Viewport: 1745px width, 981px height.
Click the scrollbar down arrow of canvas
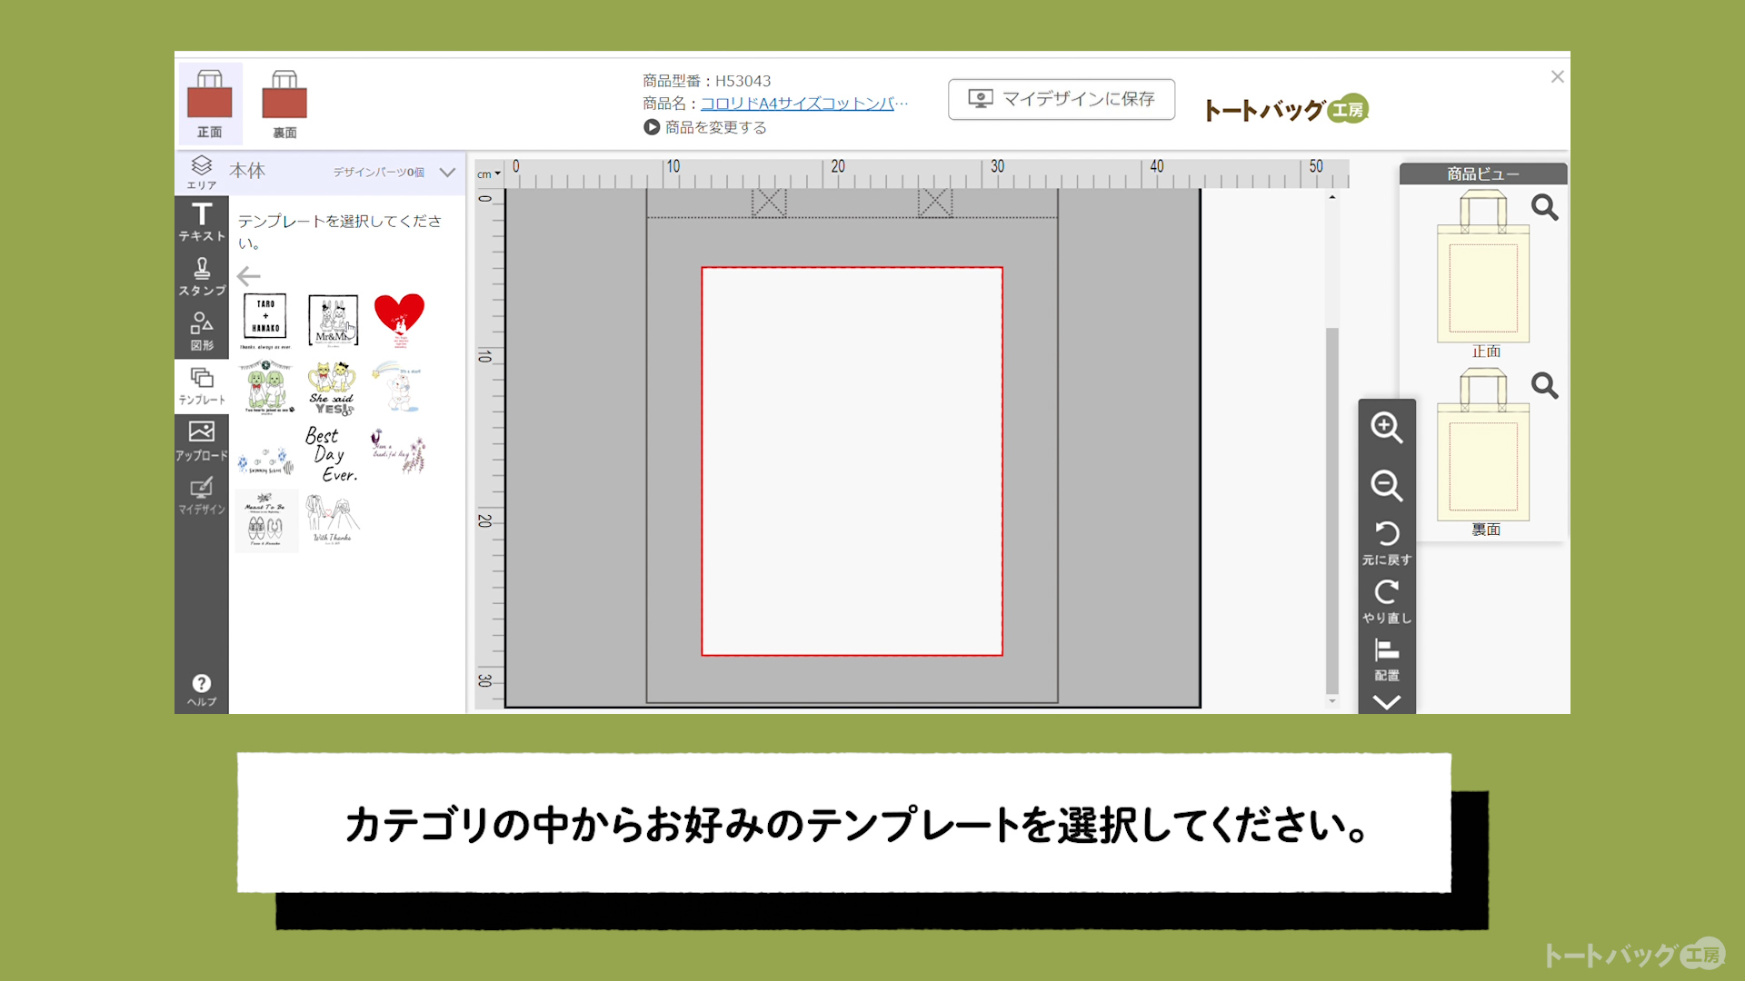coord(1332,701)
